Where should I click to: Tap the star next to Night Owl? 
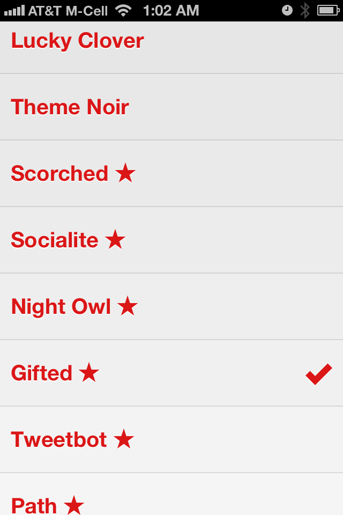(128, 306)
